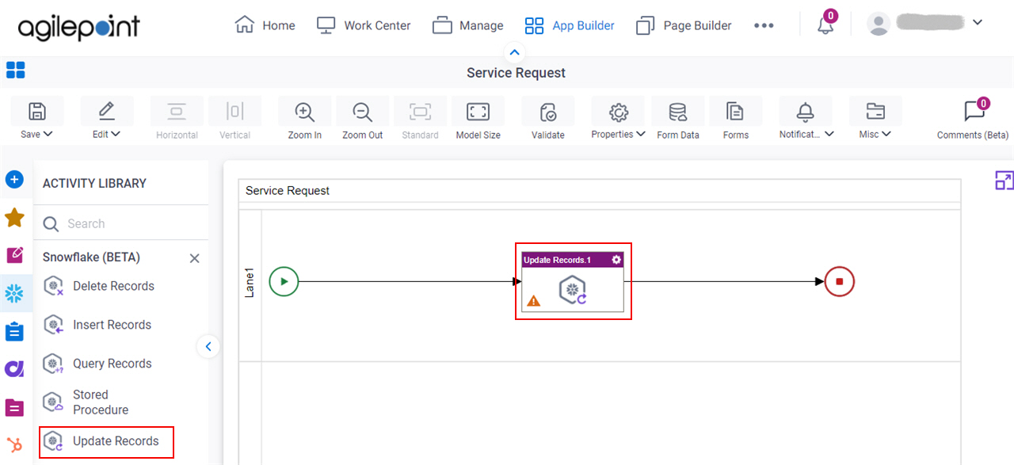This screenshot has height=465, width=1014.
Task: Click the Service Request pool title
Action: (288, 191)
